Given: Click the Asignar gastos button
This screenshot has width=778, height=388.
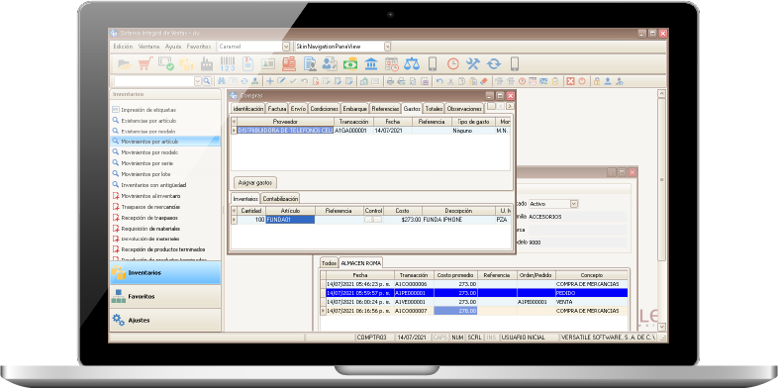Looking at the screenshot, I should (x=255, y=182).
